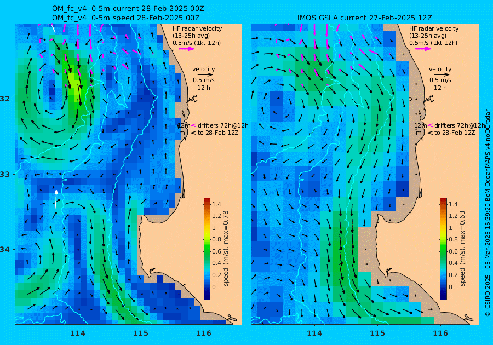Click the 'speed (m/s), max=0.63' label
The image size is (493, 345).
click(462, 248)
